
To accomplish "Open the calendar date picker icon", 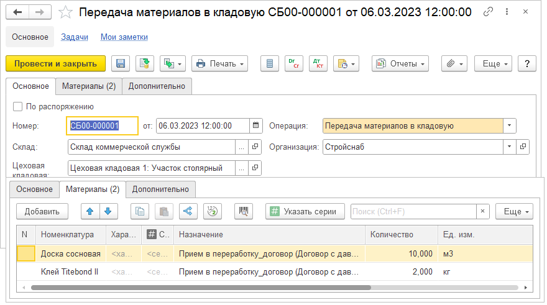I will click(x=255, y=125).
